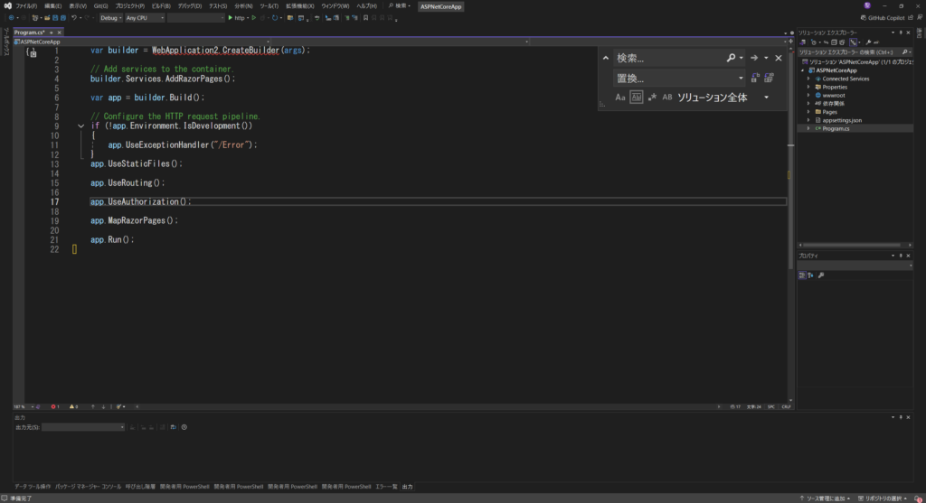926x503 pixels.
Task: Toggle Preserve case AB option
Action: click(667, 98)
